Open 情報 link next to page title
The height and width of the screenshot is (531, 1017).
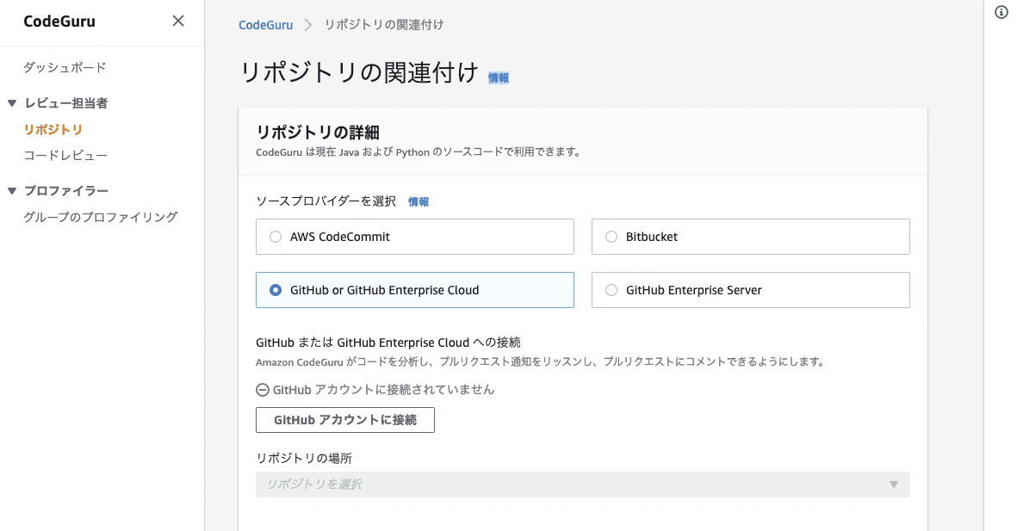point(498,77)
